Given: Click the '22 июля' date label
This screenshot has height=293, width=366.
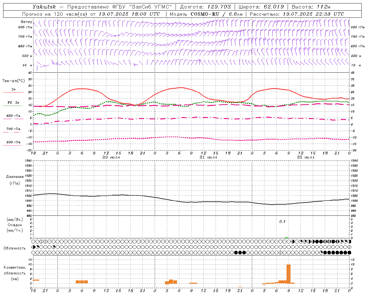Looking at the screenshot, I should (305, 157).
